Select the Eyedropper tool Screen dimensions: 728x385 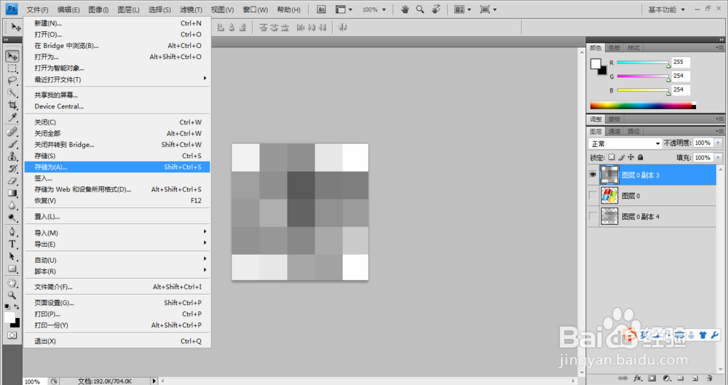coord(12,117)
